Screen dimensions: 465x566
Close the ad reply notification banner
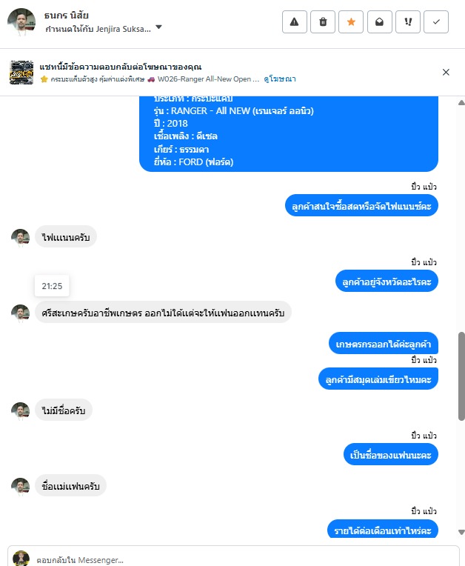coord(446,72)
